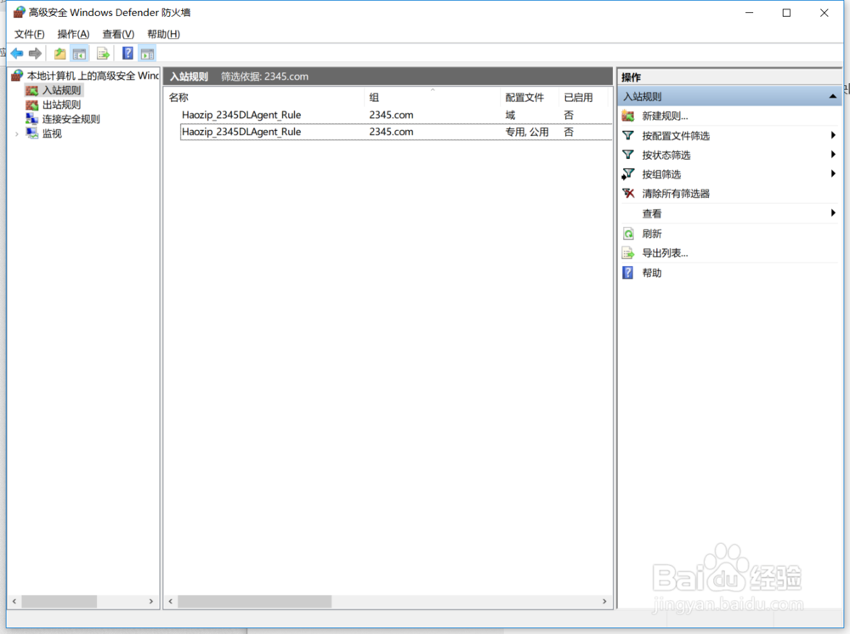Image resolution: width=850 pixels, height=634 pixels.
Task: Click 专用, 公用 profile cell
Action: (x=526, y=132)
